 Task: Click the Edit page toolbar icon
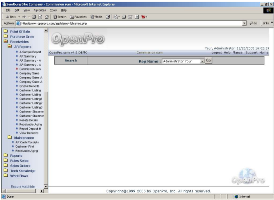pyautogui.click(x=130, y=17)
